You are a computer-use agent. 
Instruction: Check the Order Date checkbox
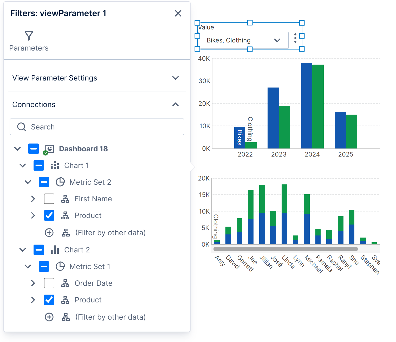49,283
